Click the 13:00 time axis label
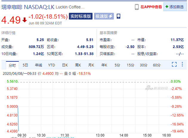 pyautogui.click(x=100, y=135)
